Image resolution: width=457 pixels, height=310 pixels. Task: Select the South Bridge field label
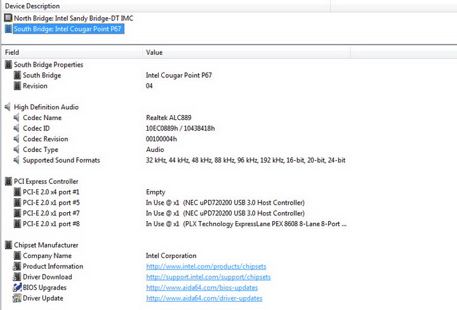(42, 75)
